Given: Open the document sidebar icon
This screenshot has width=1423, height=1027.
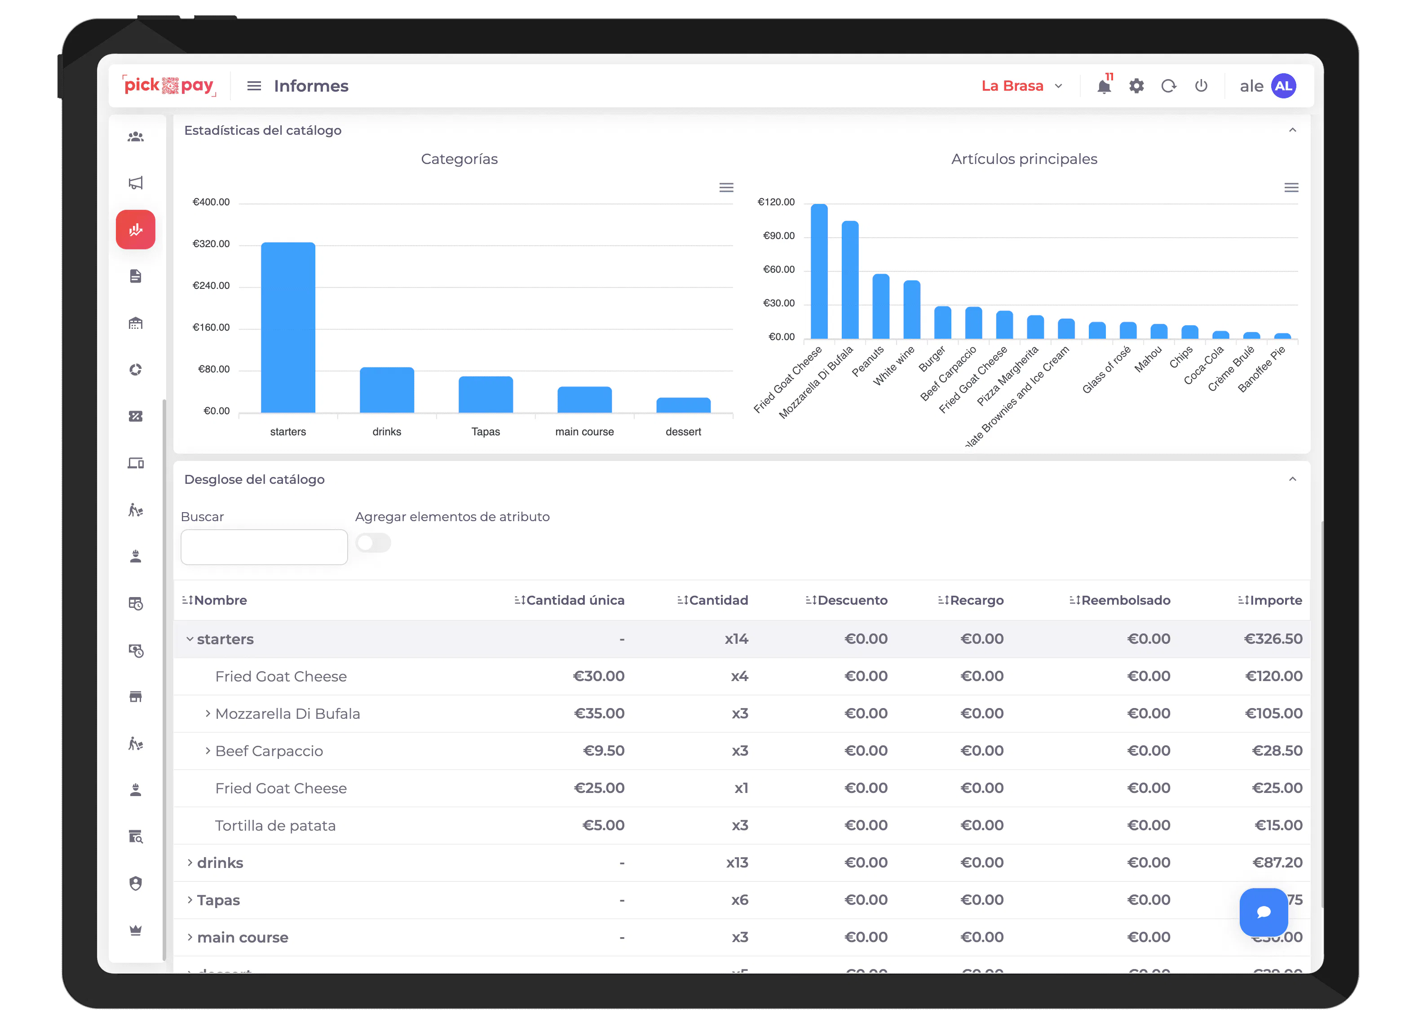Looking at the screenshot, I should pyautogui.click(x=136, y=276).
